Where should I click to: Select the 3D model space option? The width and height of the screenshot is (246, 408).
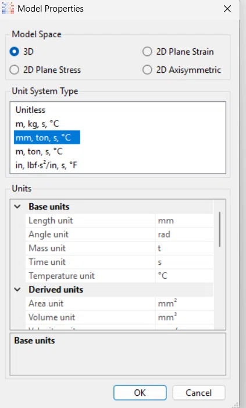[x=22, y=52]
